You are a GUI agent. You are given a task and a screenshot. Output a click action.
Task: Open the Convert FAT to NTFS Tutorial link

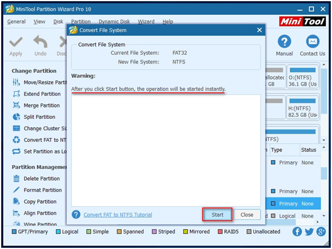click(x=118, y=215)
